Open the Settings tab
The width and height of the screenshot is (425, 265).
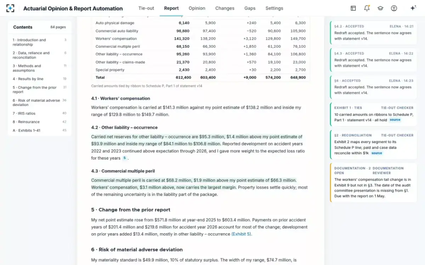point(274,8)
